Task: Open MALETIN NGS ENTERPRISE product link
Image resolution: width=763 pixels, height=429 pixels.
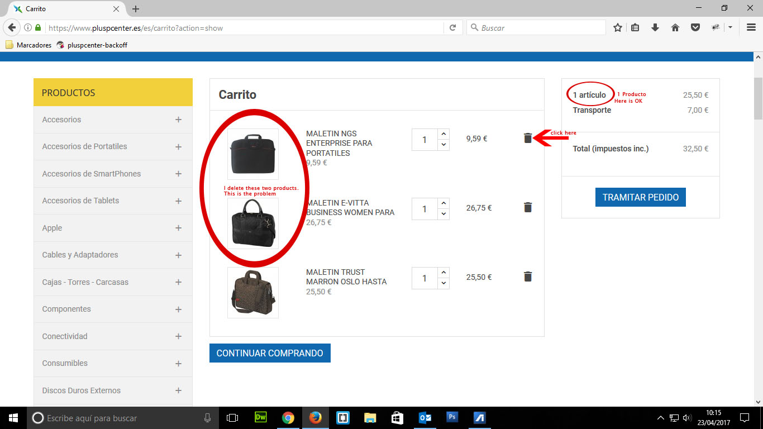Action: [339, 143]
